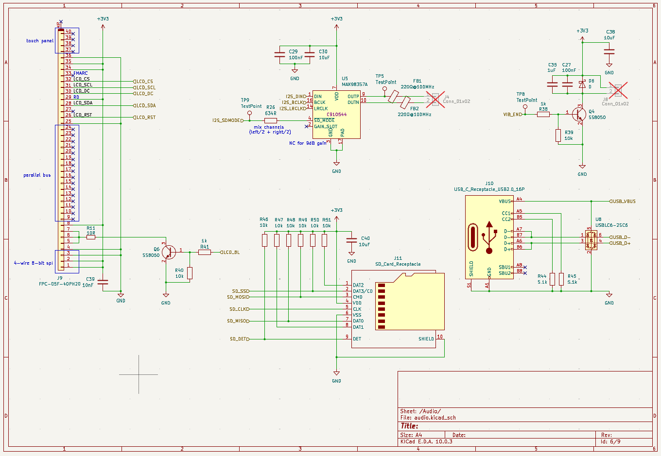Screen dimensions: 661x456
Task: Select transistor Q6 SS8050 symbol
Action: 168,253
